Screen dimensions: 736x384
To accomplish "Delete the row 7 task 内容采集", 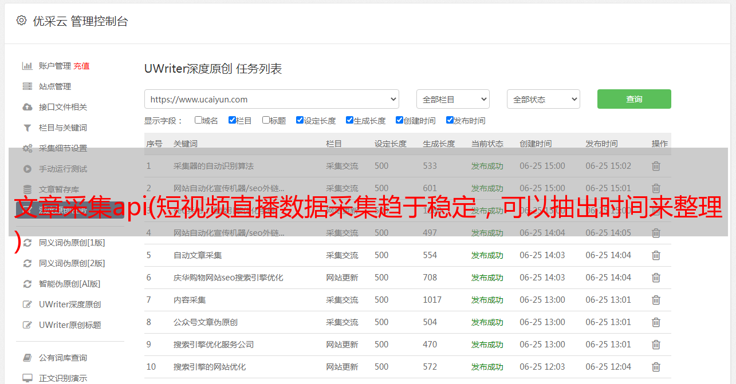I will pos(656,300).
